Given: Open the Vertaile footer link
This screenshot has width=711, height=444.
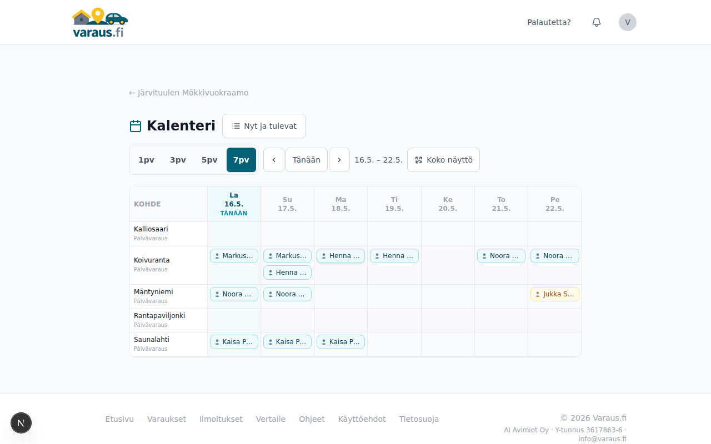Looking at the screenshot, I should 271,419.
